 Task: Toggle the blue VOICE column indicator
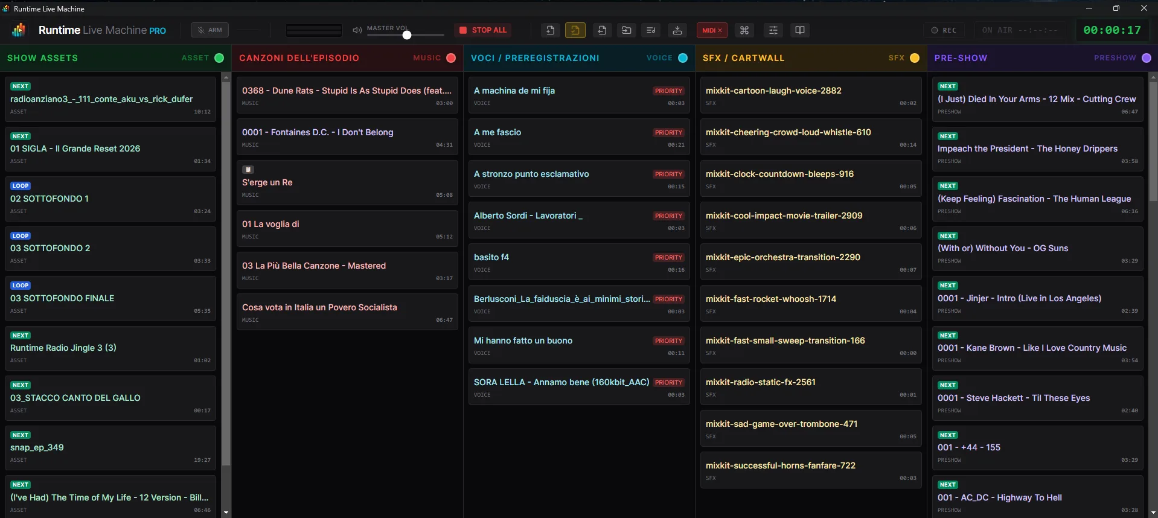click(683, 58)
